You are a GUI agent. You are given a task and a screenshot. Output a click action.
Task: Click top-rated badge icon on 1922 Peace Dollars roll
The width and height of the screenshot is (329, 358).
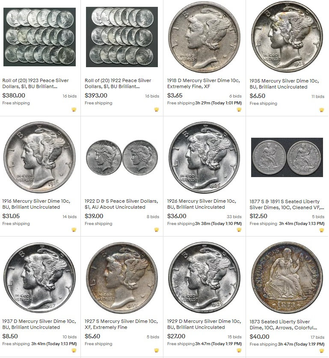(157, 109)
